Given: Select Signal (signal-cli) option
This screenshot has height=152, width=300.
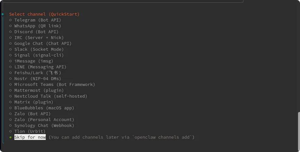Looking at the screenshot, I should pos(39,55).
